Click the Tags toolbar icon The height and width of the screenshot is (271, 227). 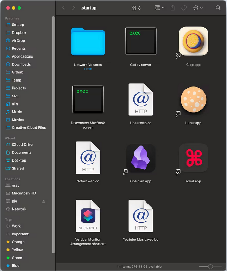coord(184,8)
